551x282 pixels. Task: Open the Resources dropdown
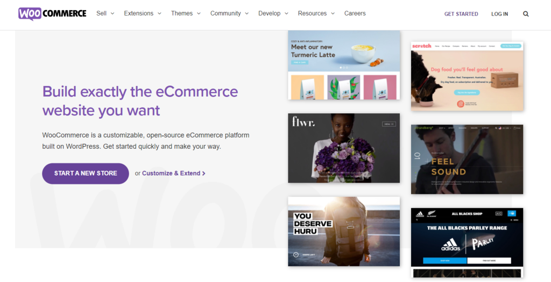316,13
